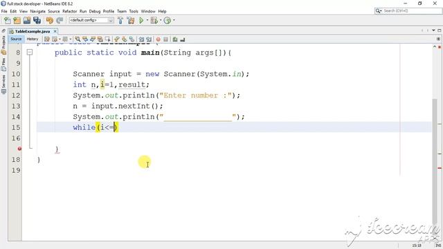Close the TableExample.java tab

(x=55, y=31)
